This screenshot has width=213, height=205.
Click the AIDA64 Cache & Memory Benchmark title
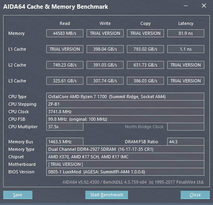click(56, 7)
